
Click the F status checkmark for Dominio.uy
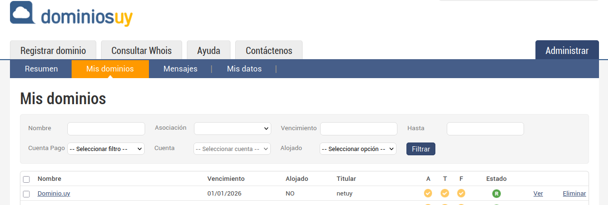[x=461, y=193]
